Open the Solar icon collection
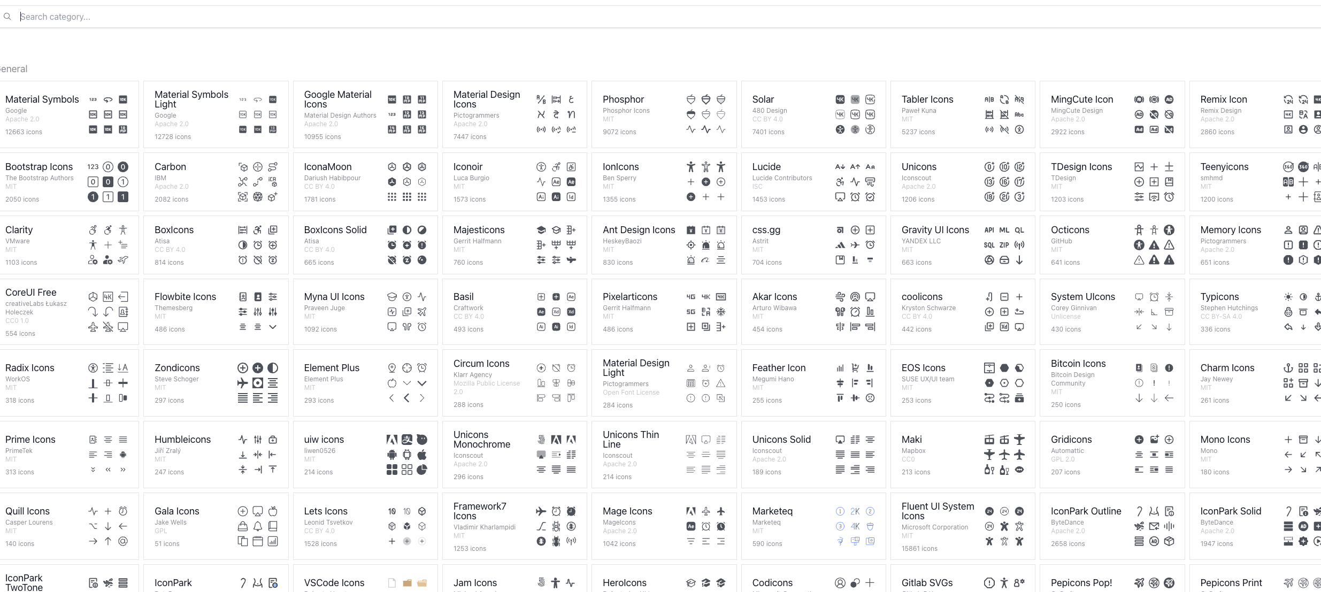Image resolution: width=1321 pixels, height=592 pixels. [x=813, y=114]
